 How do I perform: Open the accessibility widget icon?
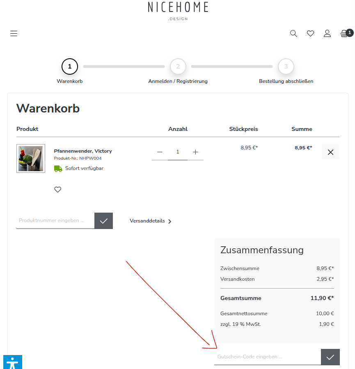13,362
